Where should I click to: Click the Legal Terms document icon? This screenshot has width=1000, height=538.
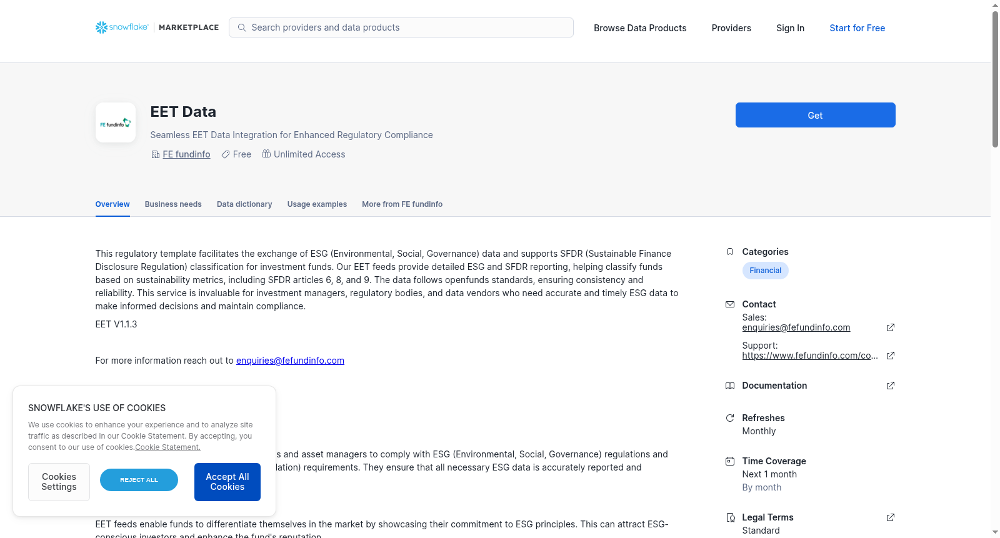(730, 517)
